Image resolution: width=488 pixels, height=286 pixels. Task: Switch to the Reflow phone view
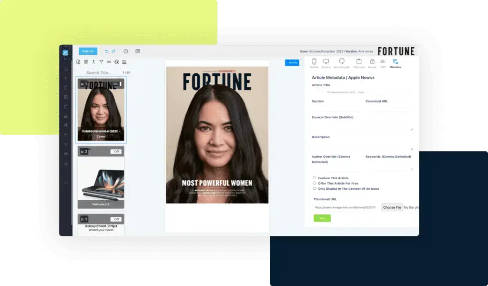pos(314,63)
